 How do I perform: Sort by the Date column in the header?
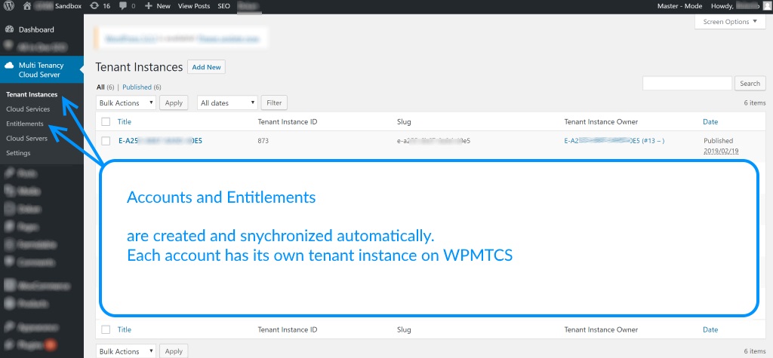[710, 121]
